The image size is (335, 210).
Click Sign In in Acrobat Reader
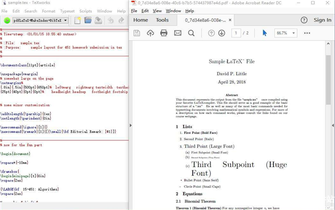(322, 20)
